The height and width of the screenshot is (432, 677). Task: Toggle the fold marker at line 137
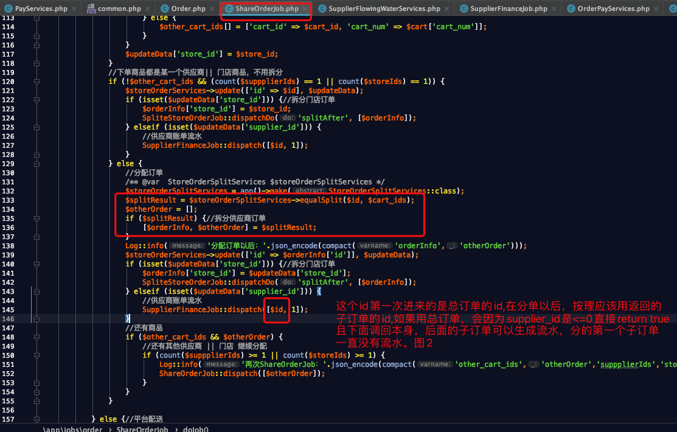click(x=36, y=237)
